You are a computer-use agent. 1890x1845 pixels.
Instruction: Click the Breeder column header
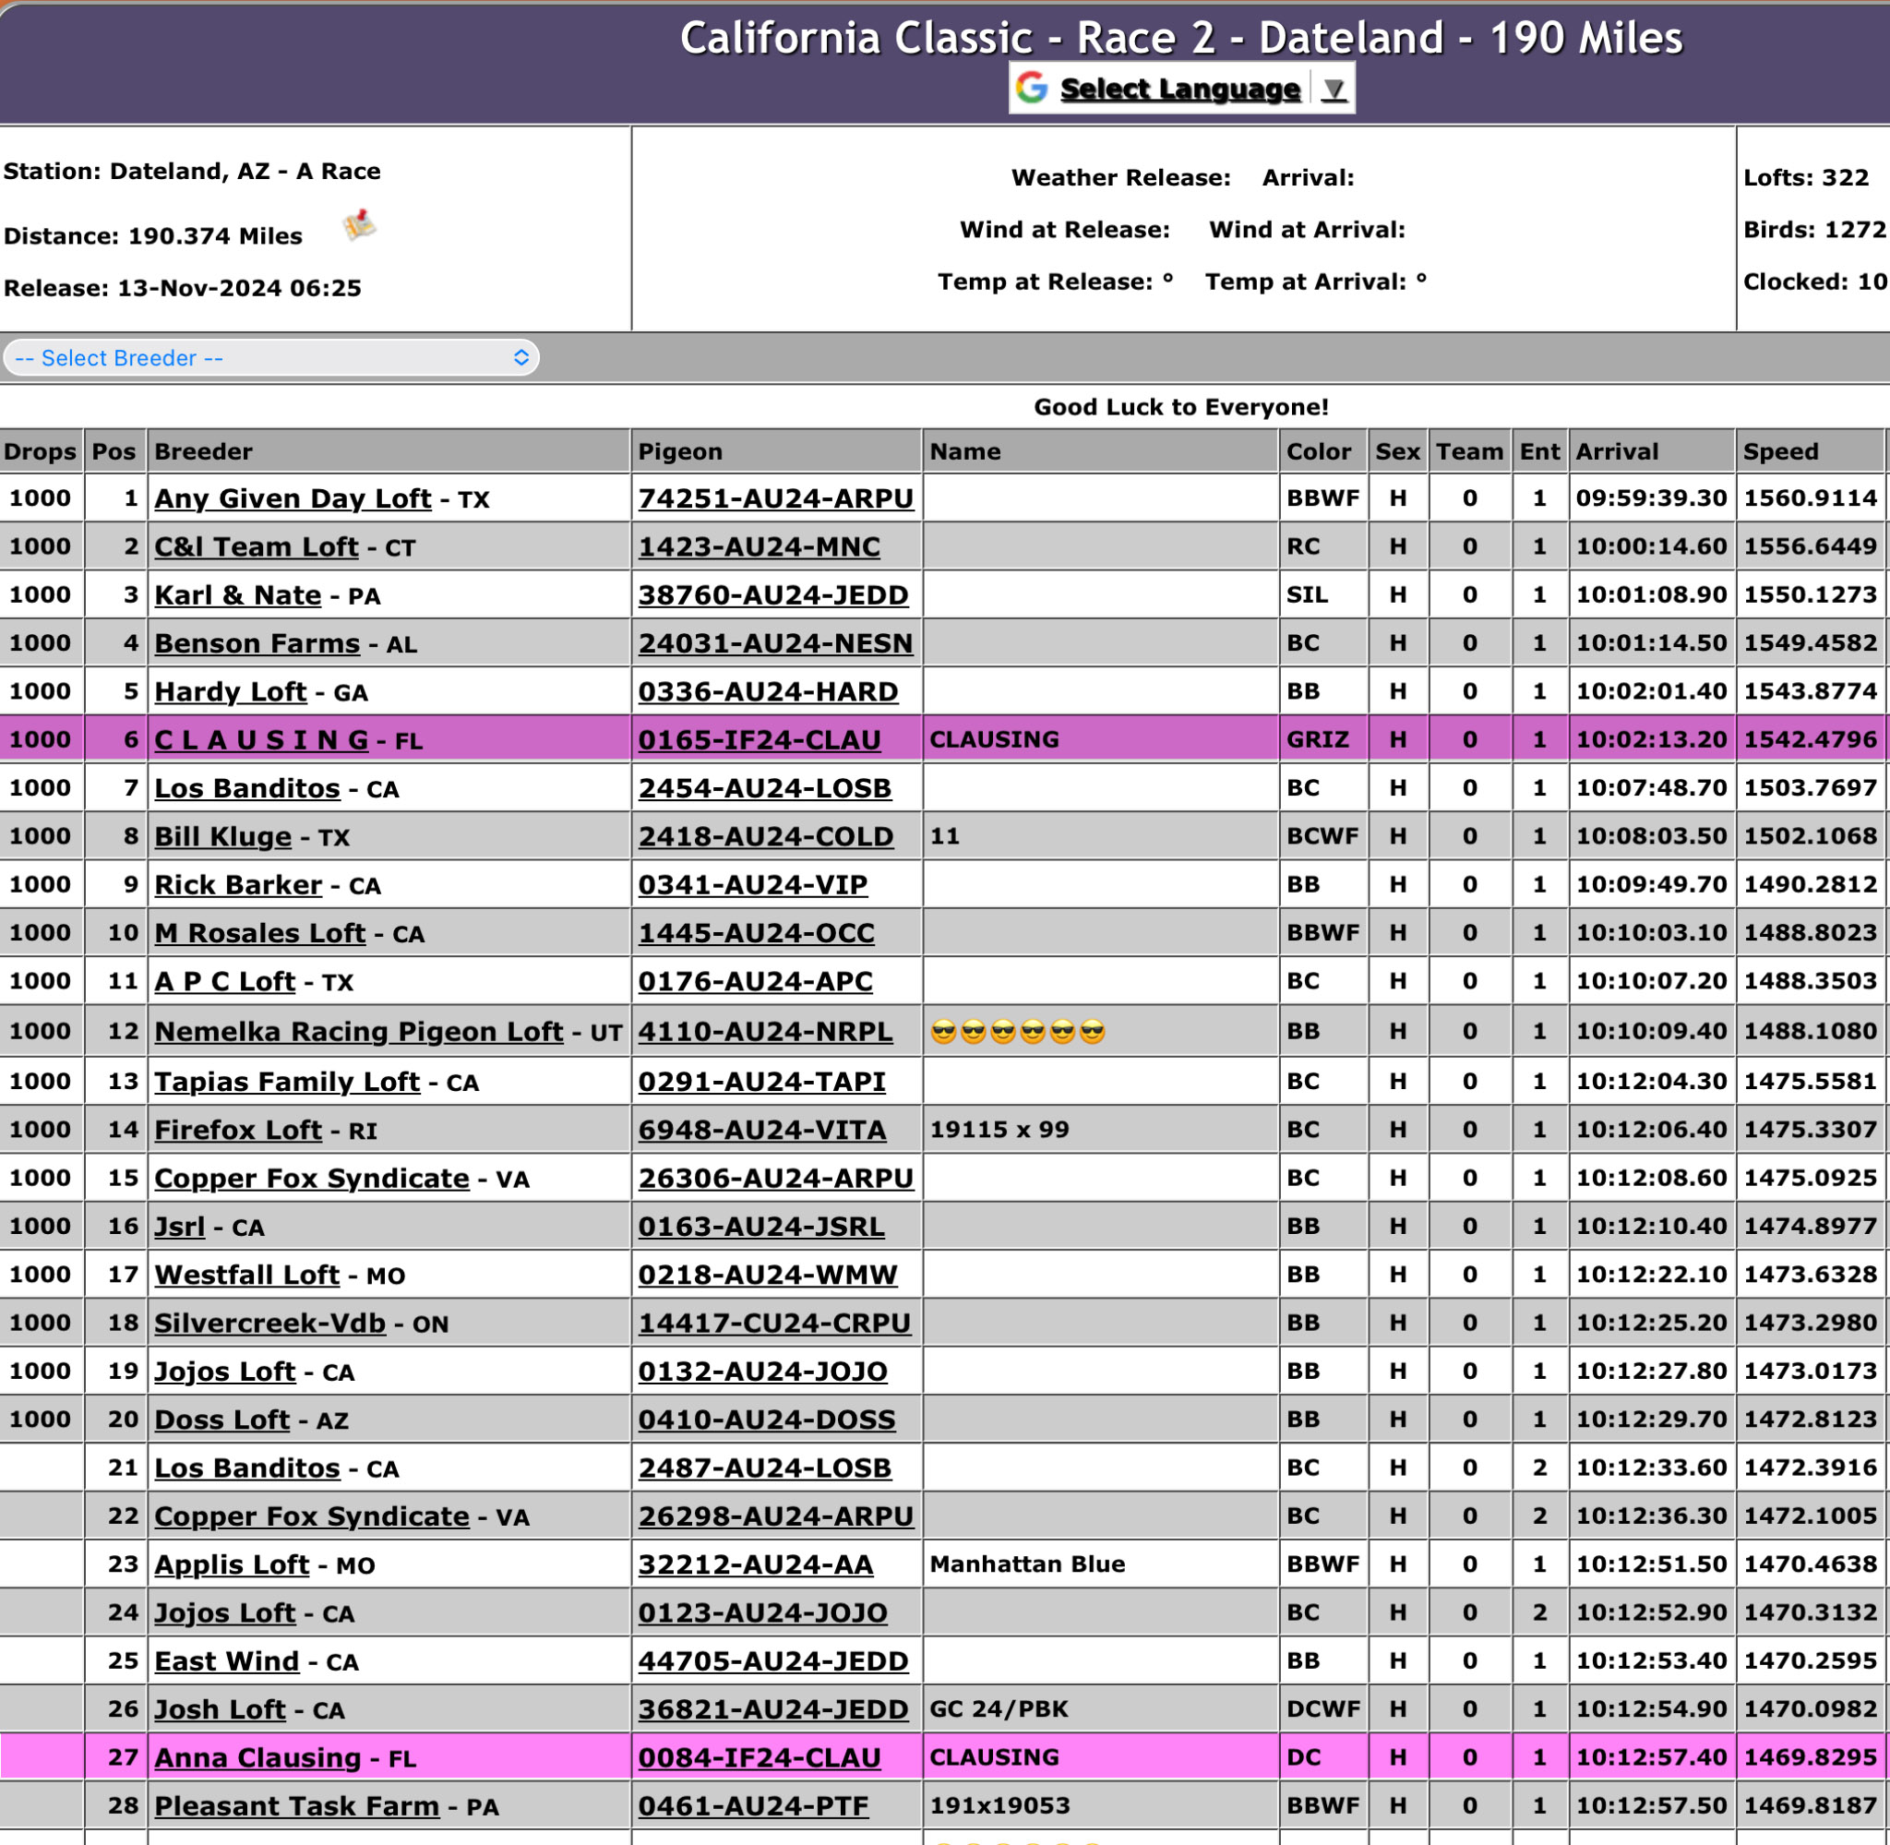click(389, 451)
